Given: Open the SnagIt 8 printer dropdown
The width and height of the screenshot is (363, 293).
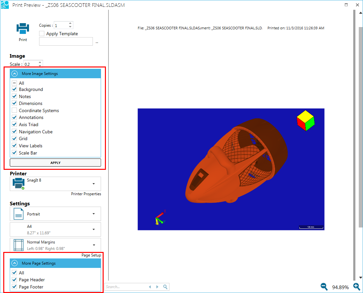Looking at the screenshot, I should [94, 184].
